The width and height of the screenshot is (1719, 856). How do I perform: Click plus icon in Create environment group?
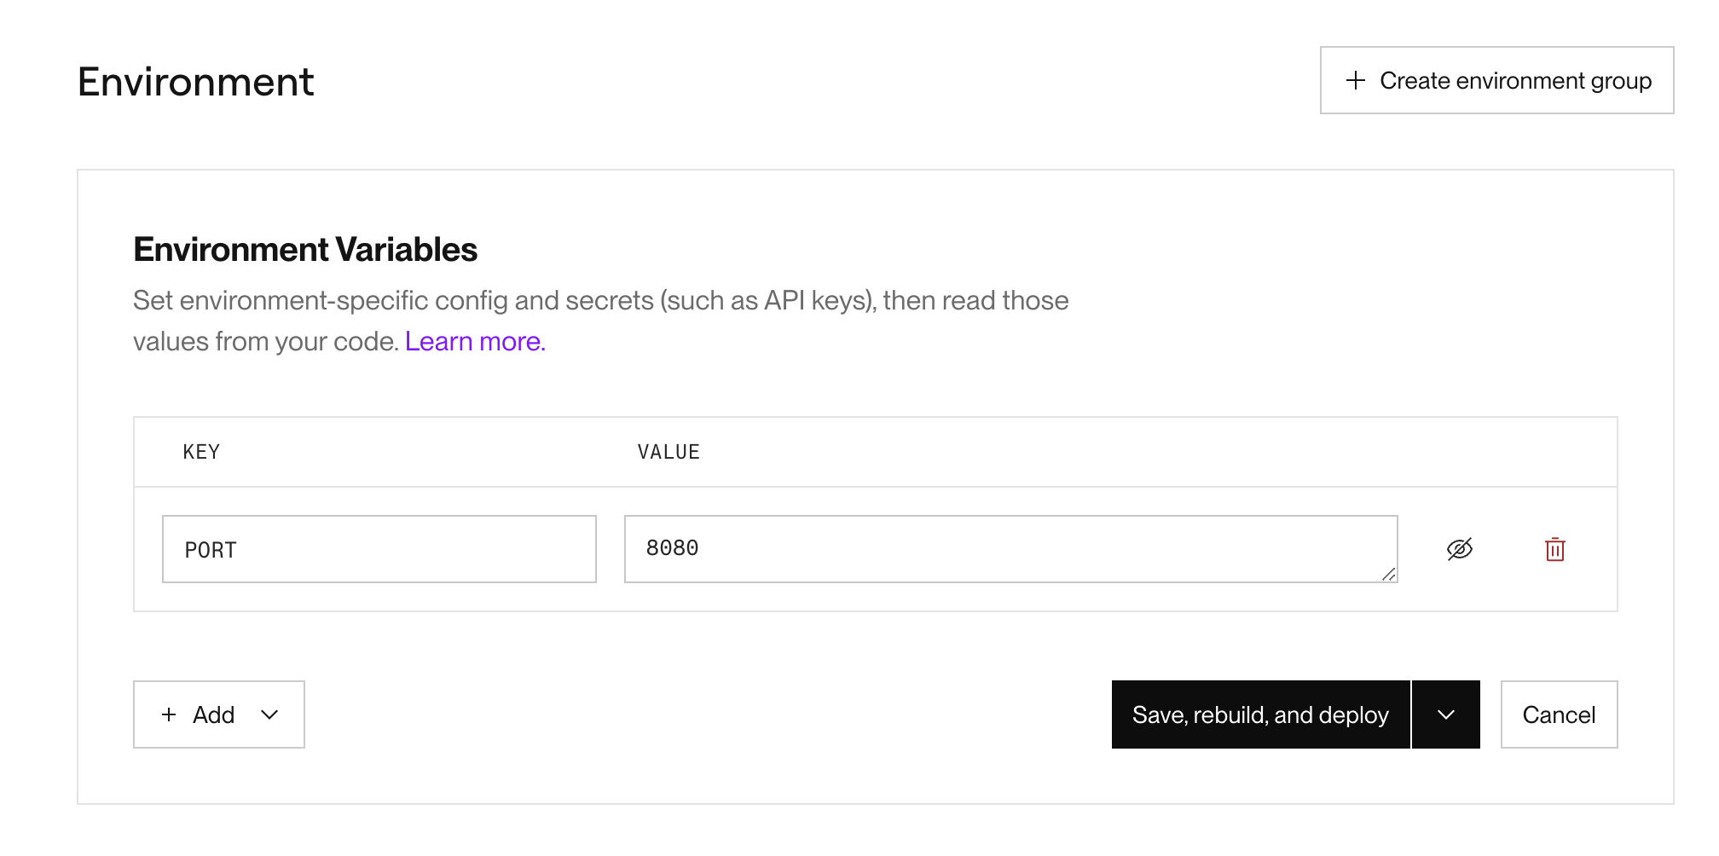[1356, 80]
